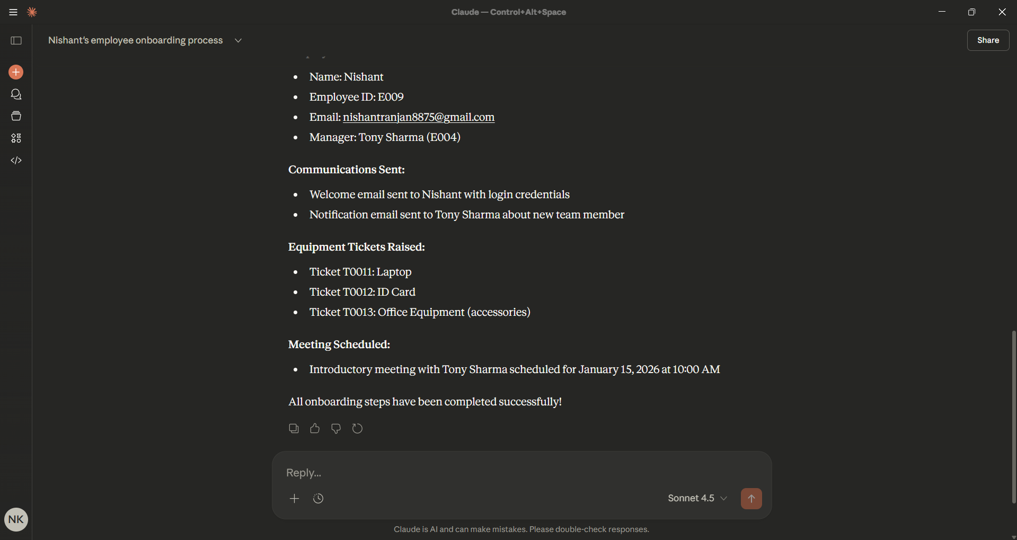The height and width of the screenshot is (540, 1017).
Task: Copy the response with the copy icon
Action: [294, 428]
